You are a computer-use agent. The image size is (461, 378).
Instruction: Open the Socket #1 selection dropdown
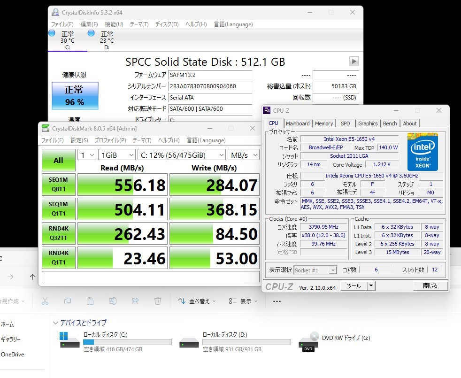coord(315,270)
